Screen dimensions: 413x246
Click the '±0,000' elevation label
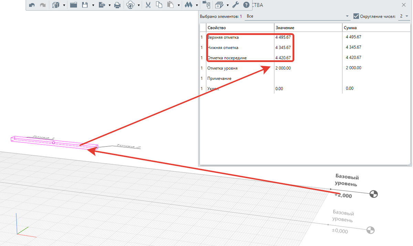tap(340, 231)
